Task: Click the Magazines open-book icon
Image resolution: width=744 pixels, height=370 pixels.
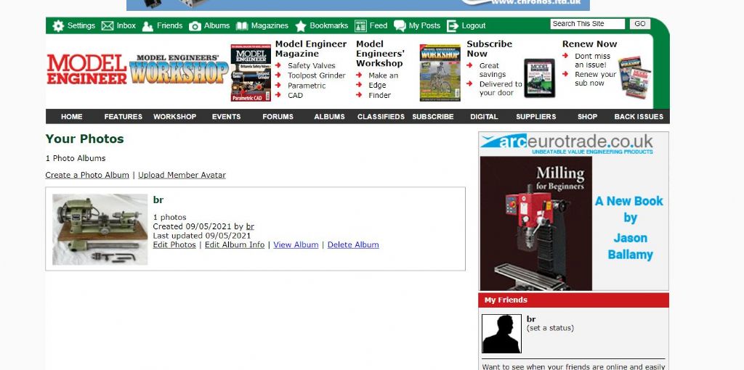Action: (x=242, y=26)
